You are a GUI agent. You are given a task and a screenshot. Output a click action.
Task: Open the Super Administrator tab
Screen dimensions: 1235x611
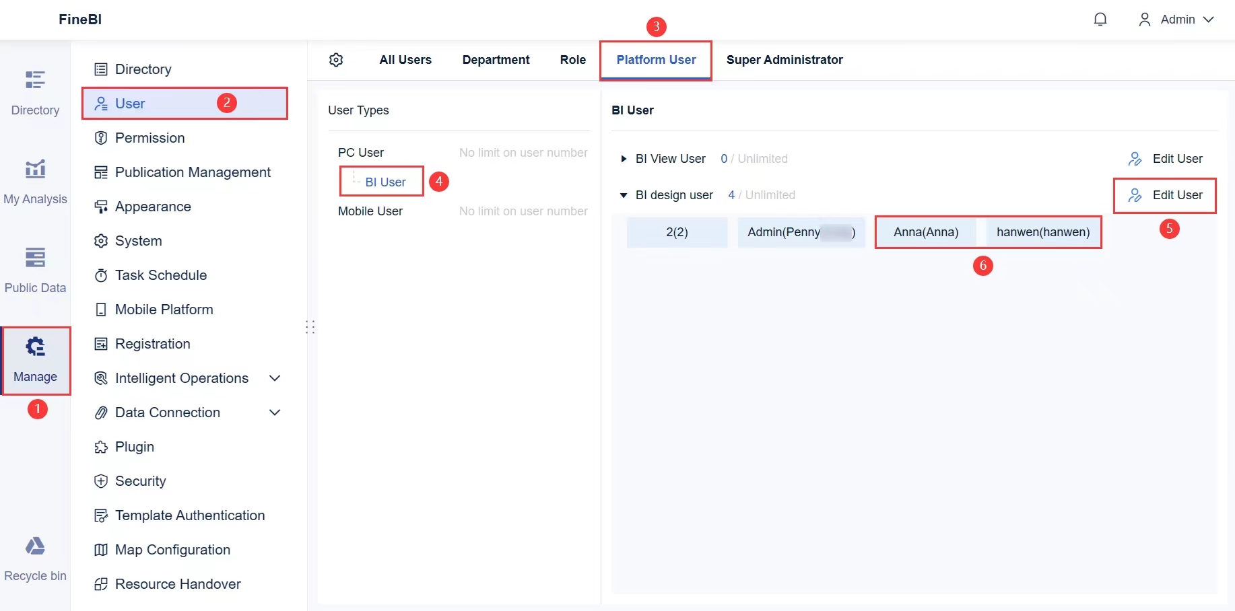[785, 60]
